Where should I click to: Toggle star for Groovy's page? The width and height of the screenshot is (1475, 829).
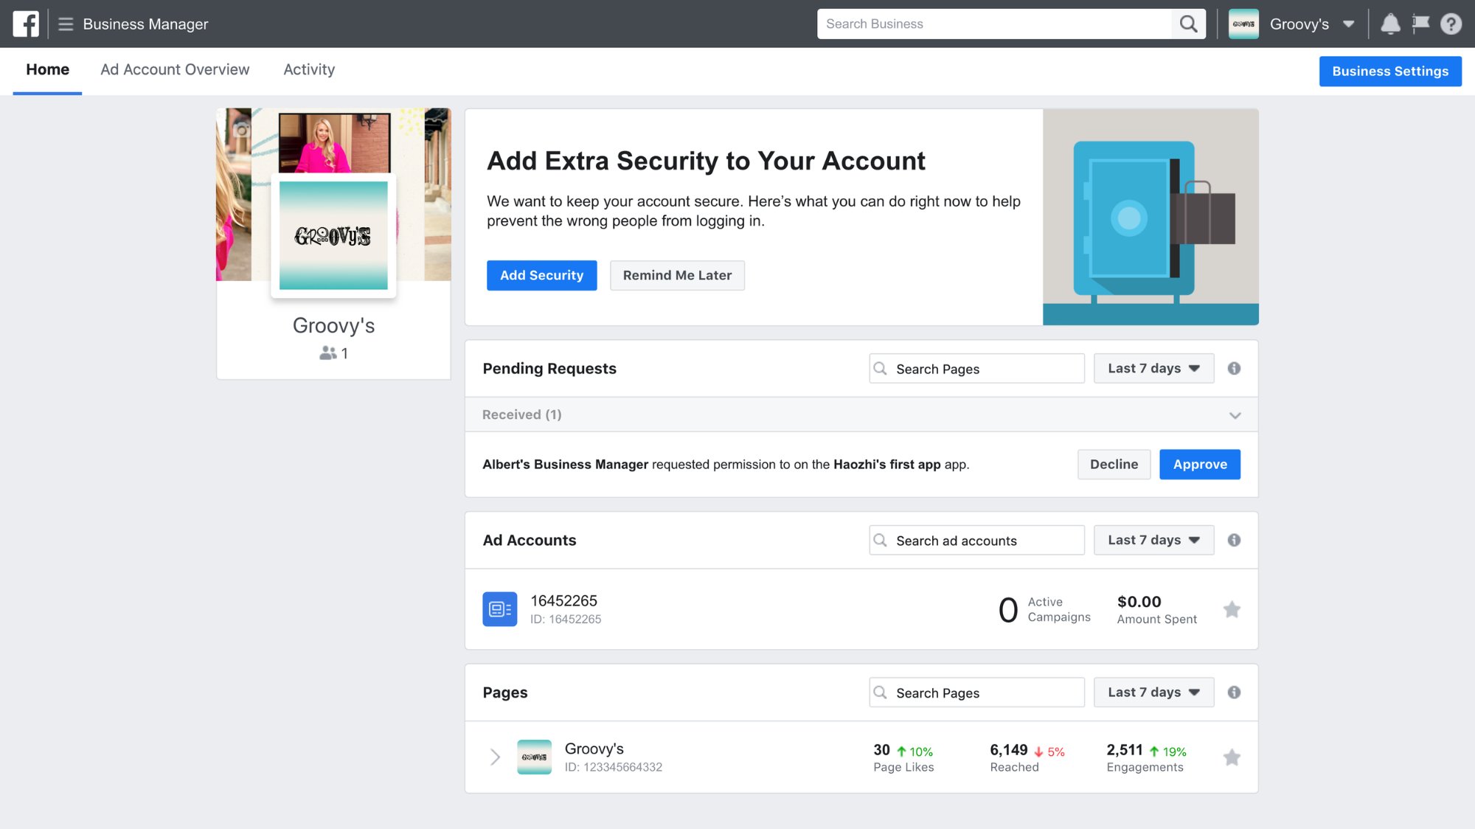point(1231,757)
